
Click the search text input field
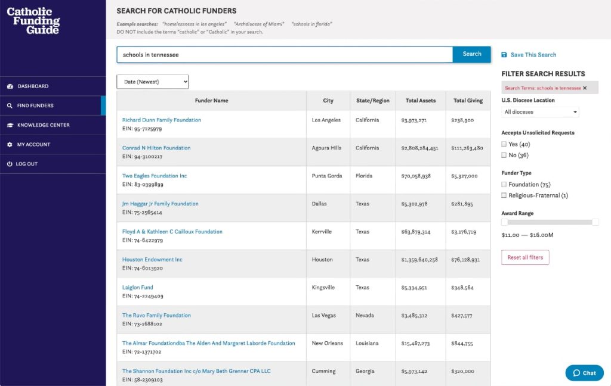pos(285,55)
